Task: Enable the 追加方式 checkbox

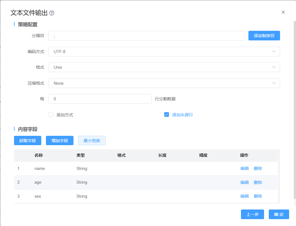Action: click(x=51, y=115)
